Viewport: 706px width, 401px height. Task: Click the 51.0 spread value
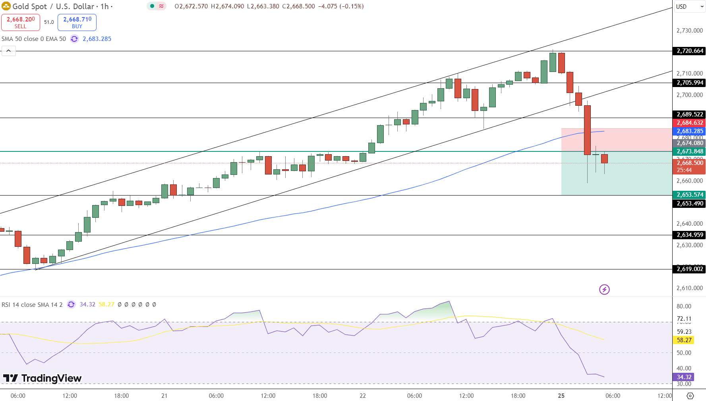[x=49, y=22]
